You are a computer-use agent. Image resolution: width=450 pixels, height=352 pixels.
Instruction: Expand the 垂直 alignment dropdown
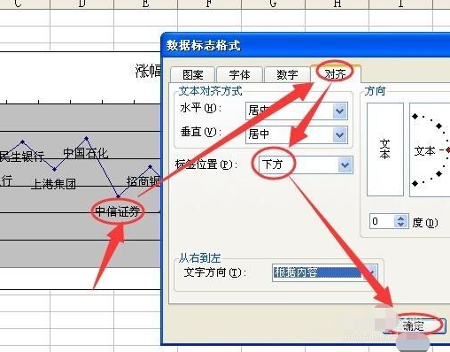pos(340,134)
